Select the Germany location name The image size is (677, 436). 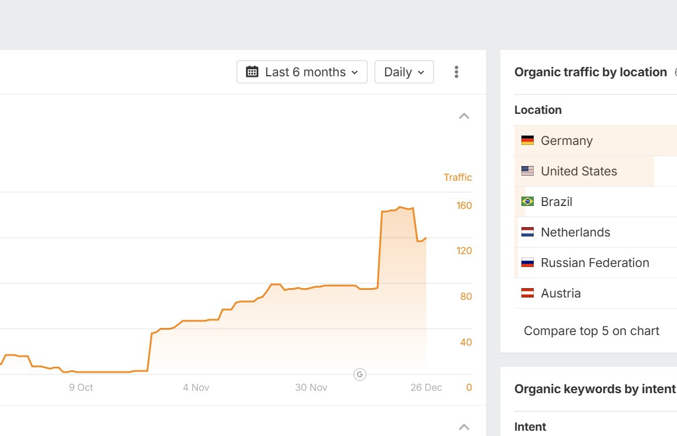(x=566, y=141)
